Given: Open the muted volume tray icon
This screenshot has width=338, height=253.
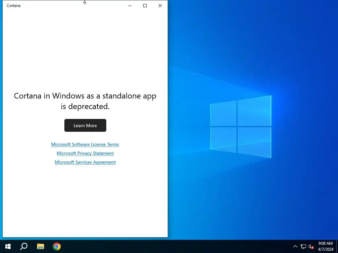Looking at the screenshot, I should 311,246.
